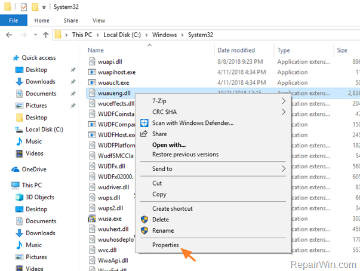Sort by Type column header
Viewport: 360px width, 271px height.
coord(284,50)
